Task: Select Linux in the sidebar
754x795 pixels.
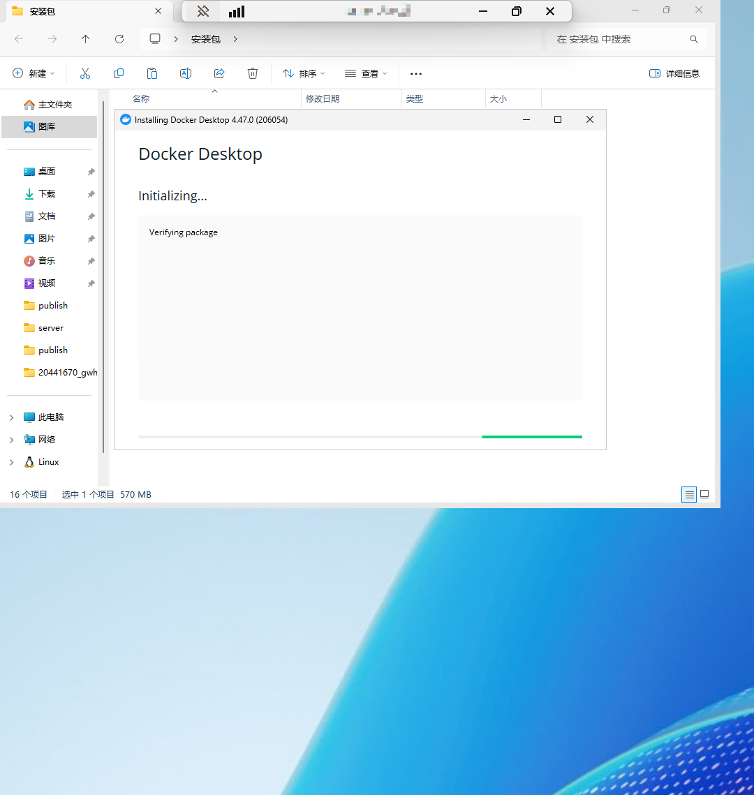Action: [x=48, y=462]
